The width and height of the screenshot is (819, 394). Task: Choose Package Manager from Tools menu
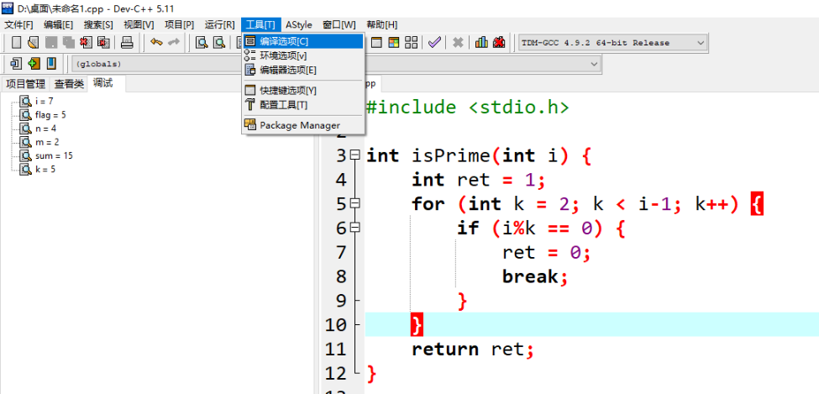click(303, 125)
